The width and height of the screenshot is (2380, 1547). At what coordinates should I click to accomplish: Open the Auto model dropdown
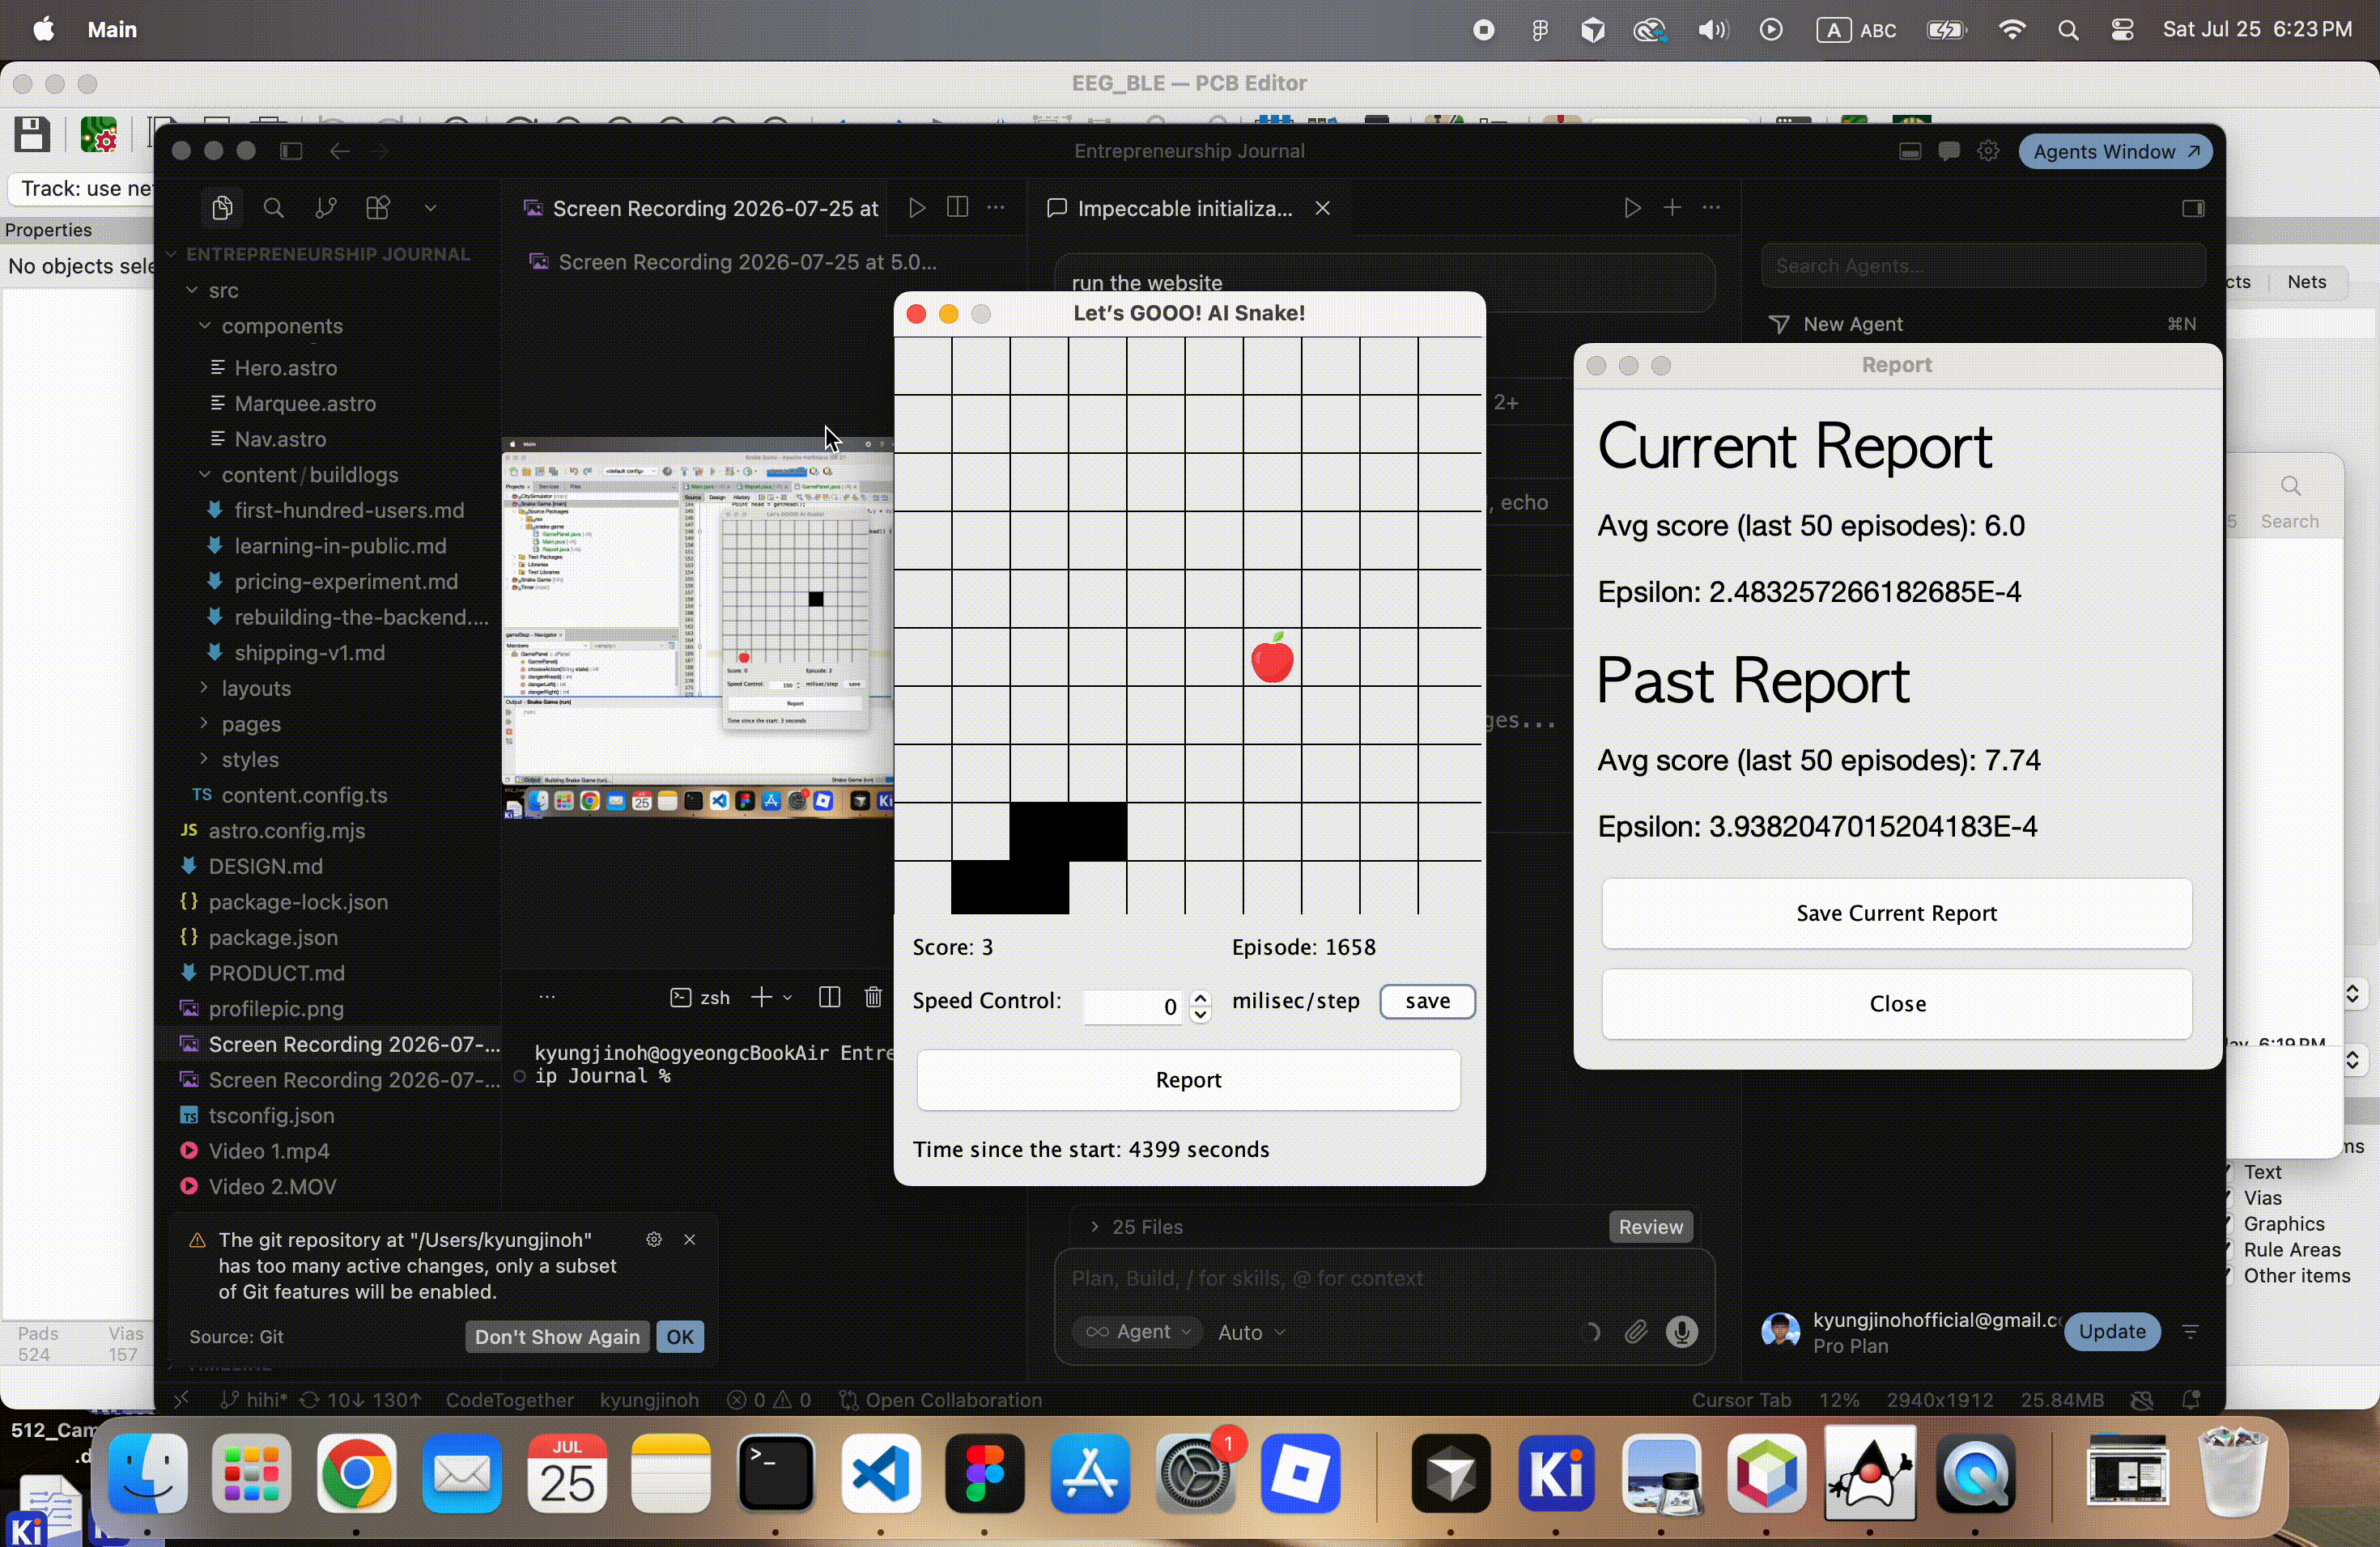click(x=1252, y=1332)
